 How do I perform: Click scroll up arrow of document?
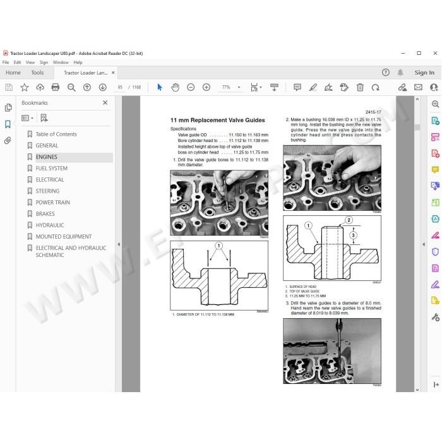417,99
